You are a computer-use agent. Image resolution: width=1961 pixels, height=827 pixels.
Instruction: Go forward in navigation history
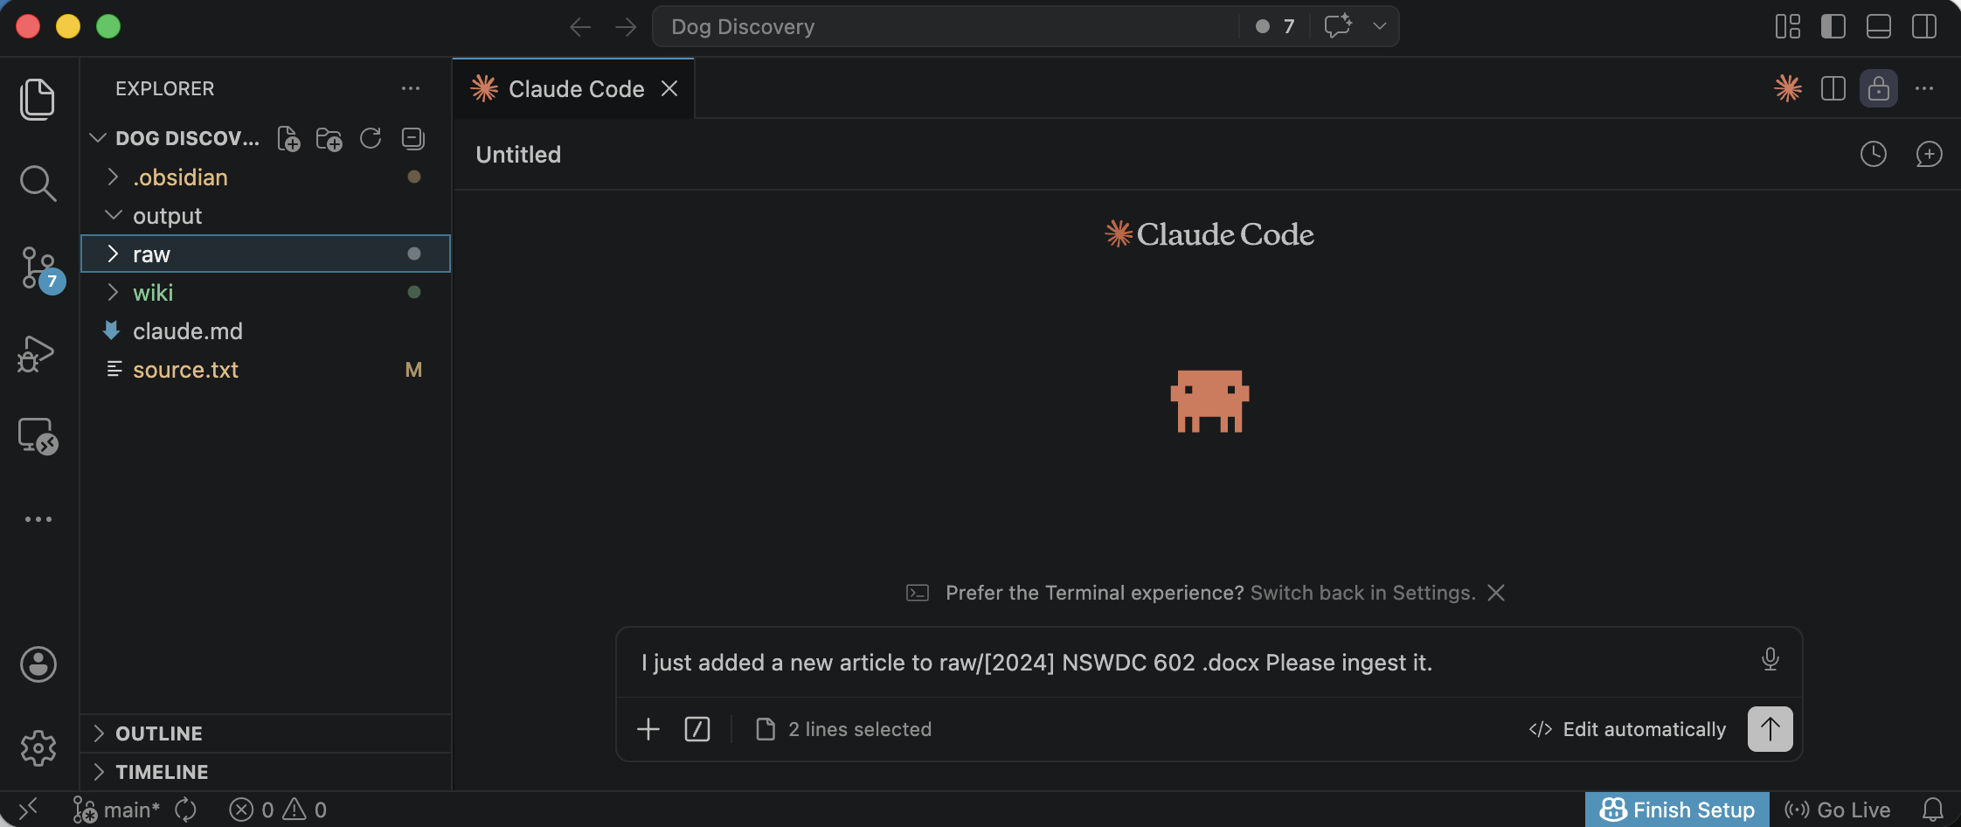pyautogui.click(x=626, y=27)
